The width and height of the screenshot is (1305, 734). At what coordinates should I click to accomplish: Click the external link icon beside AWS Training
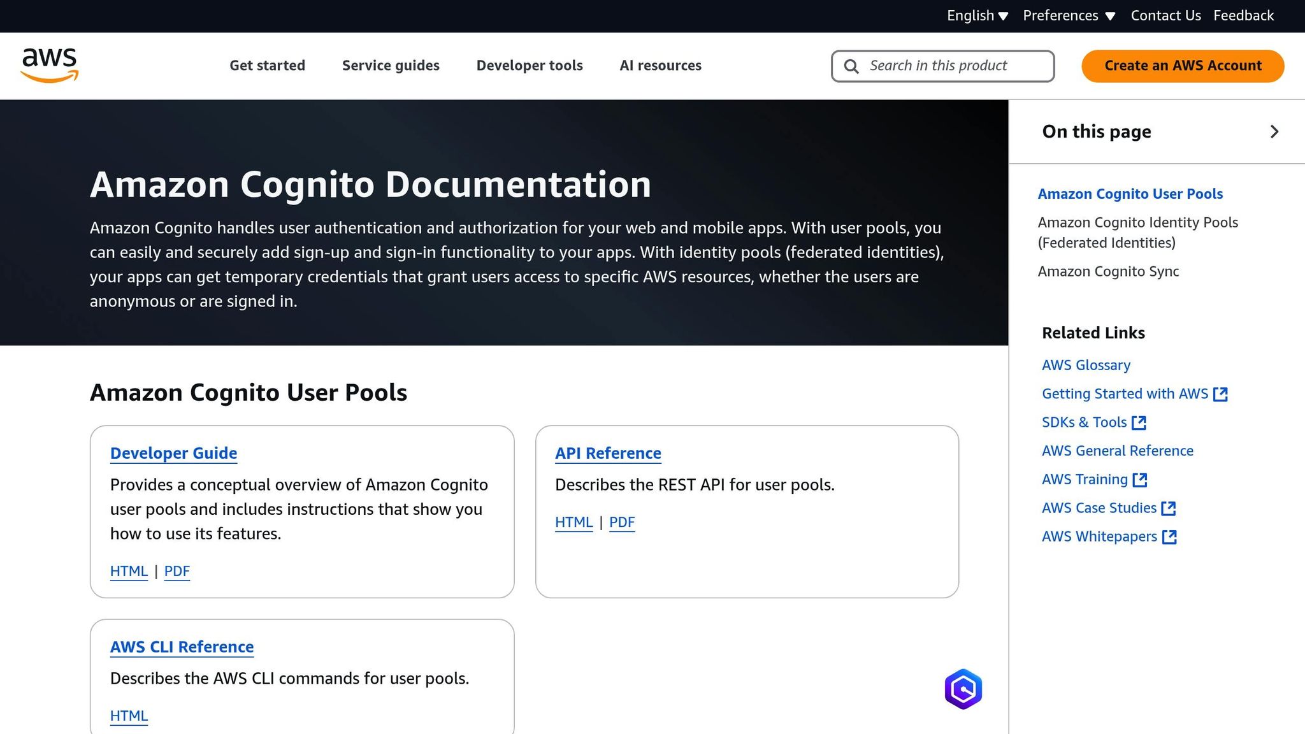[x=1141, y=480]
